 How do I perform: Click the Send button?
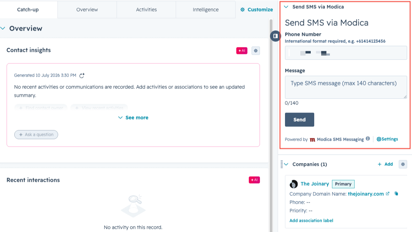tap(300, 120)
